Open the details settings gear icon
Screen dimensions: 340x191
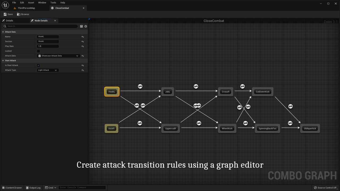pyautogui.click(x=86, y=26)
